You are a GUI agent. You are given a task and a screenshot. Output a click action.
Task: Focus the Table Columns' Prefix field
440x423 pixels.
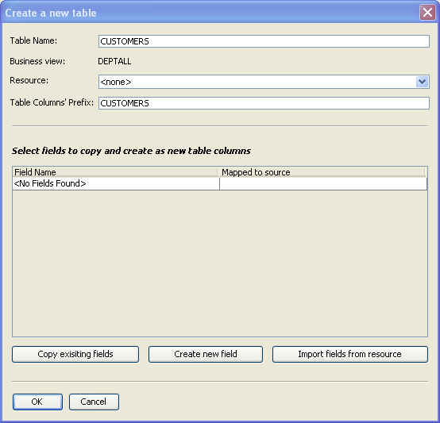pyautogui.click(x=264, y=103)
